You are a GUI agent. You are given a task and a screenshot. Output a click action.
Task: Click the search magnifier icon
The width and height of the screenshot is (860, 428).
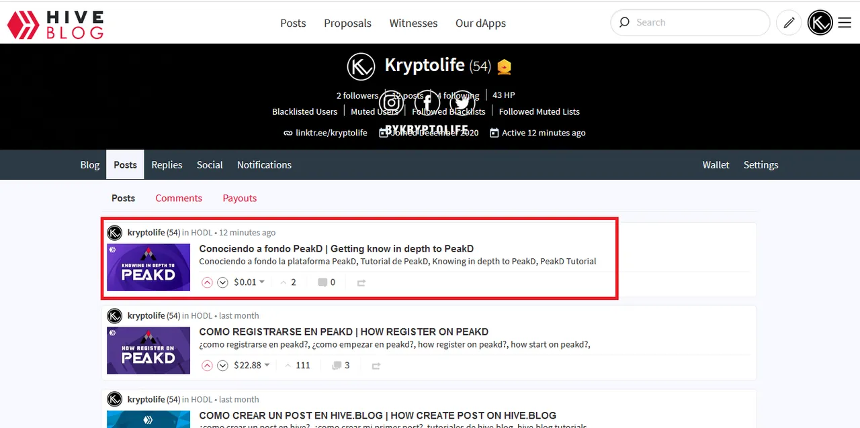click(x=624, y=22)
